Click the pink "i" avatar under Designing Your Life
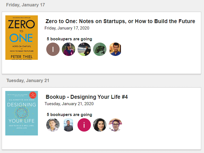Screen dimensions: 204x153 click(84, 125)
